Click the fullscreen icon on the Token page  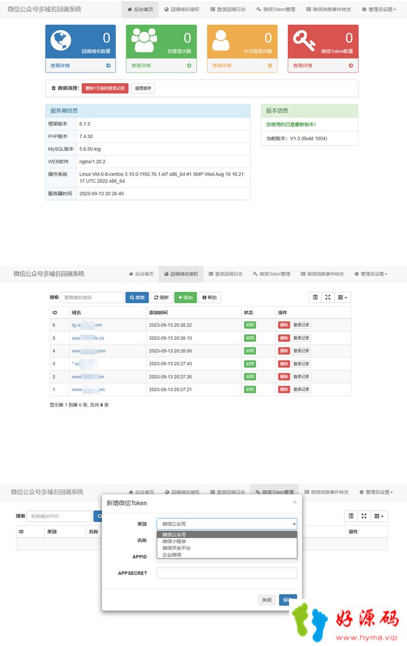pos(364,516)
